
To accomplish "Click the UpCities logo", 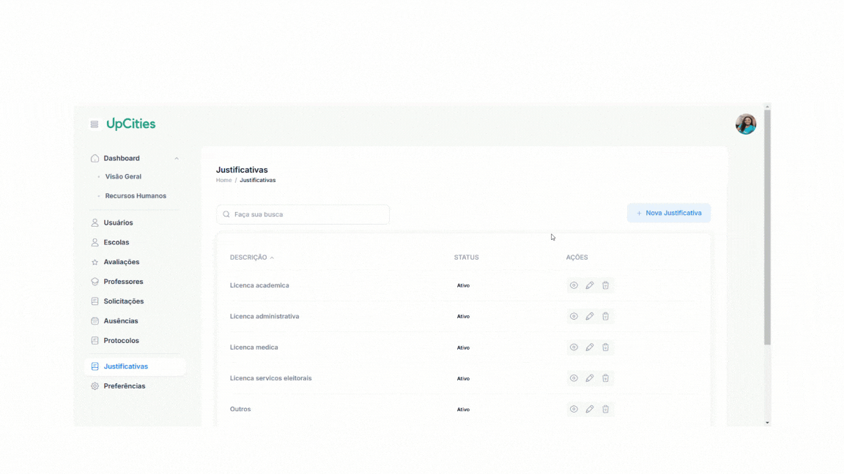I will [x=131, y=124].
